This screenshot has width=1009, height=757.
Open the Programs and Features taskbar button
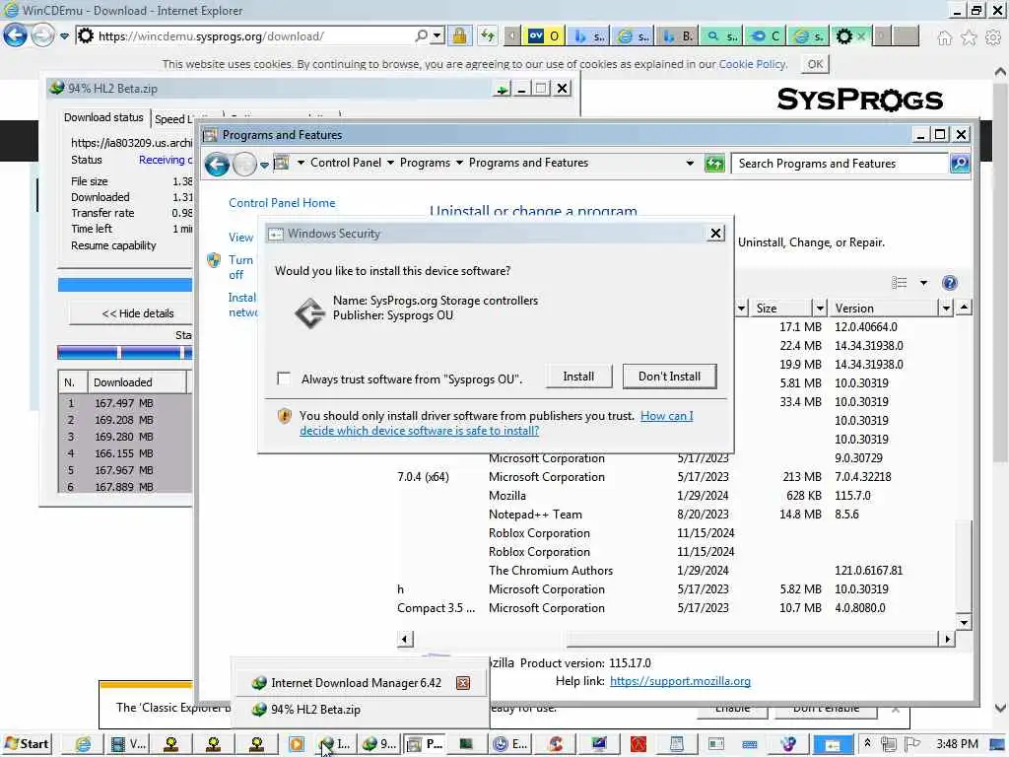coord(425,744)
